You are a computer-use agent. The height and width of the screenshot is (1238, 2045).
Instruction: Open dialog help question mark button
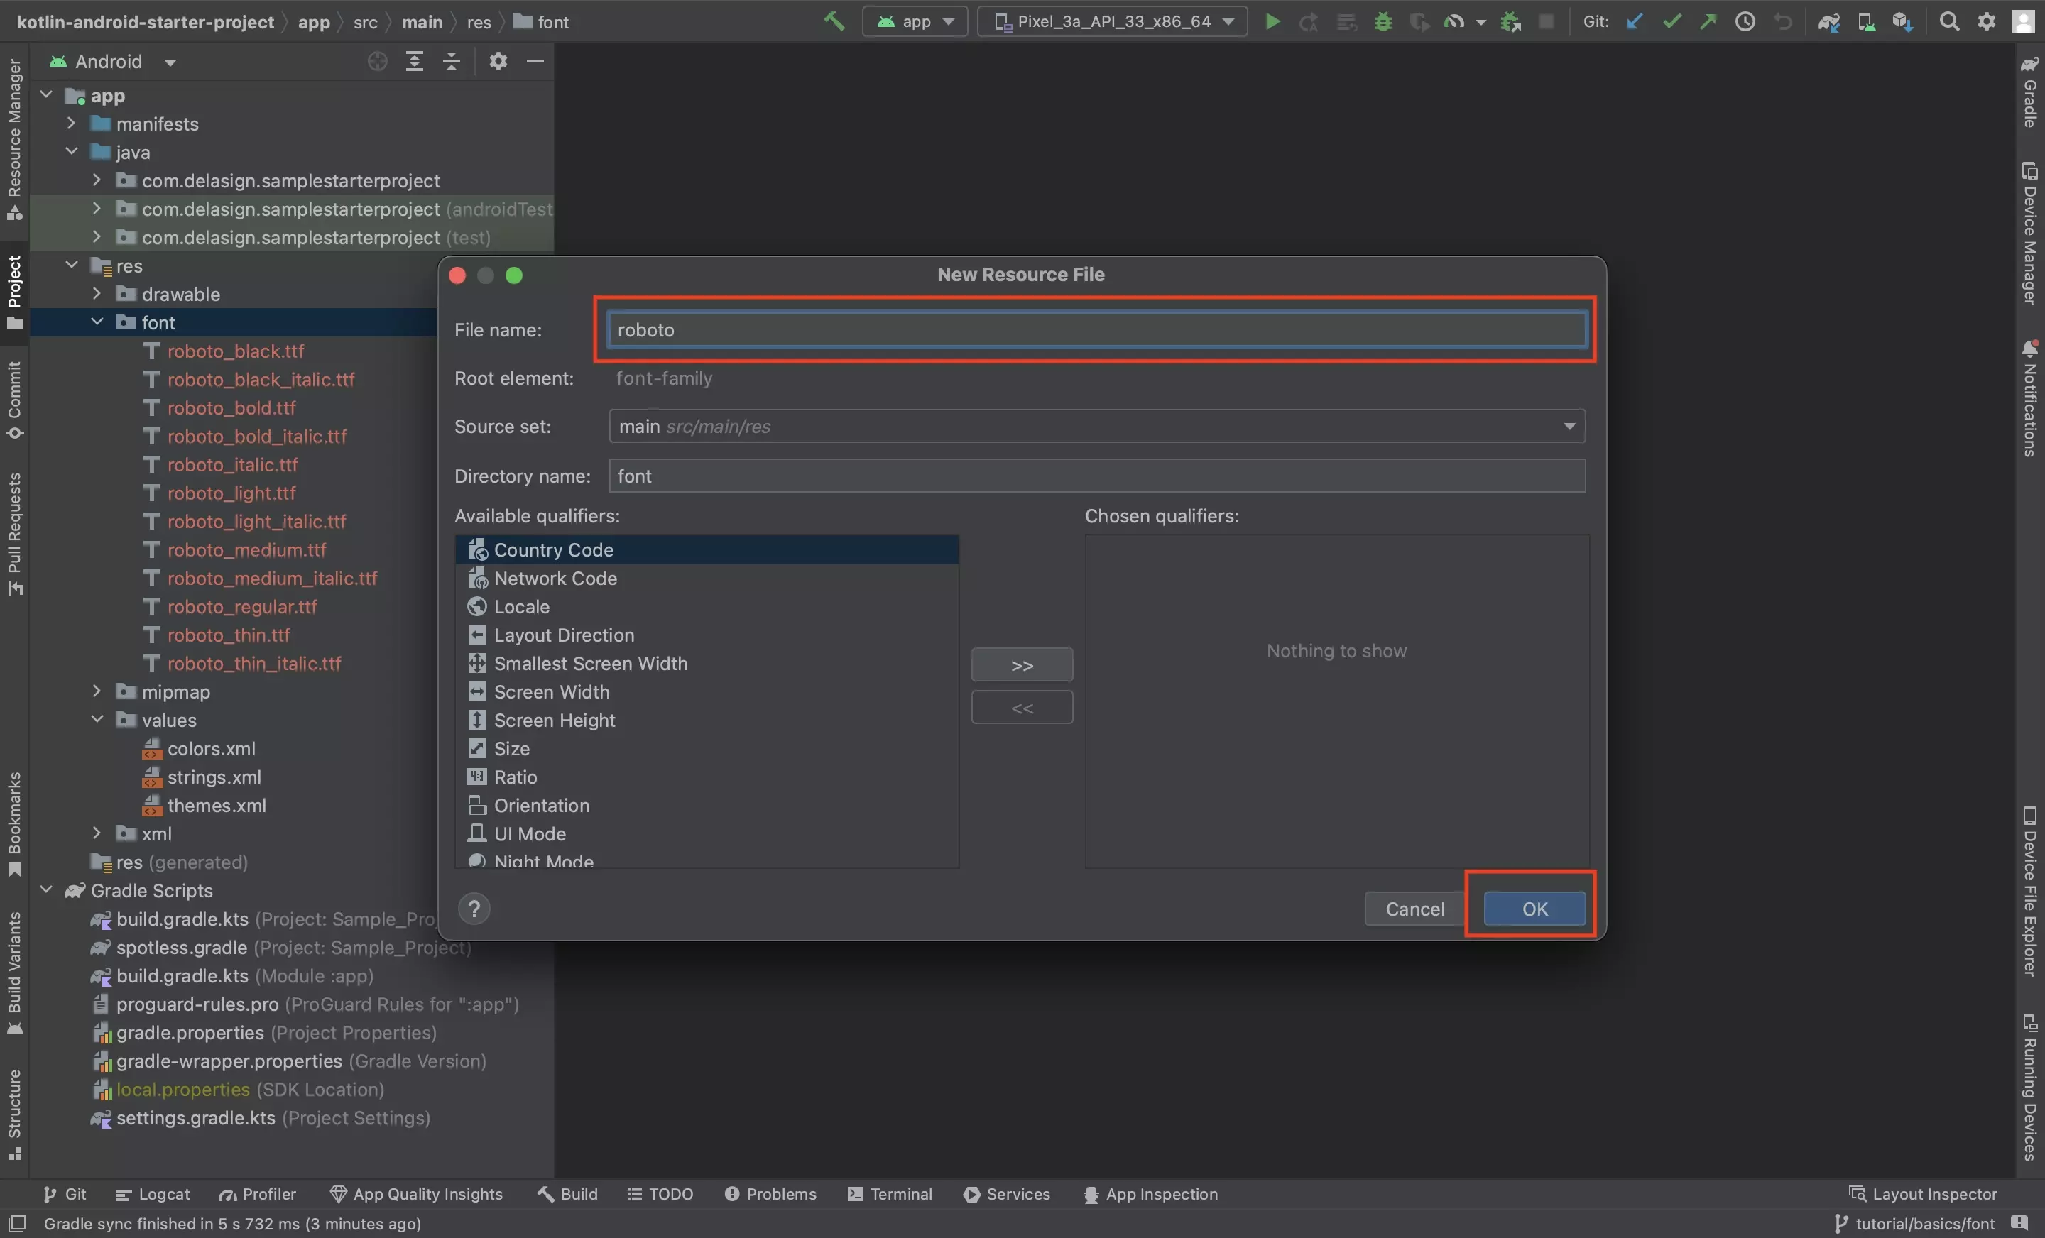pyautogui.click(x=474, y=909)
